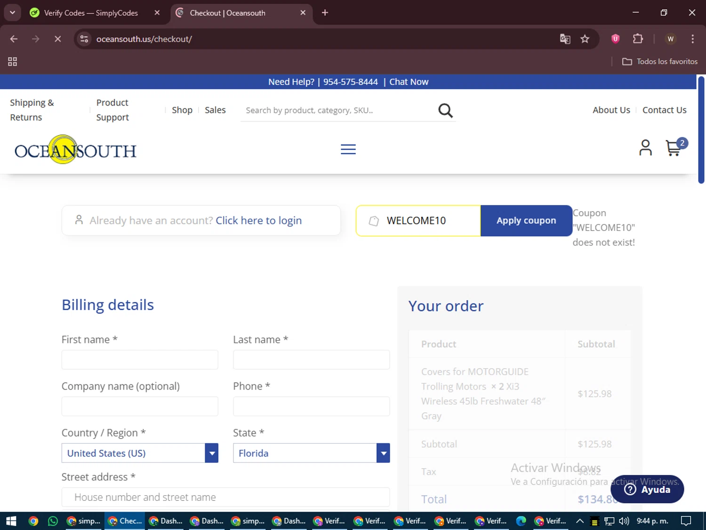Click the 'Billing details' heading
This screenshot has width=706, height=530.
click(x=108, y=305)
